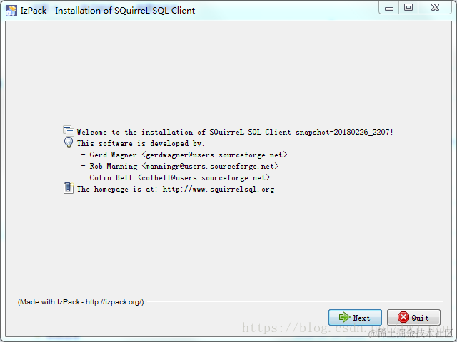
Task: Click the squirrelsql.org homepage URL text
Action: (x=219, y=190)
